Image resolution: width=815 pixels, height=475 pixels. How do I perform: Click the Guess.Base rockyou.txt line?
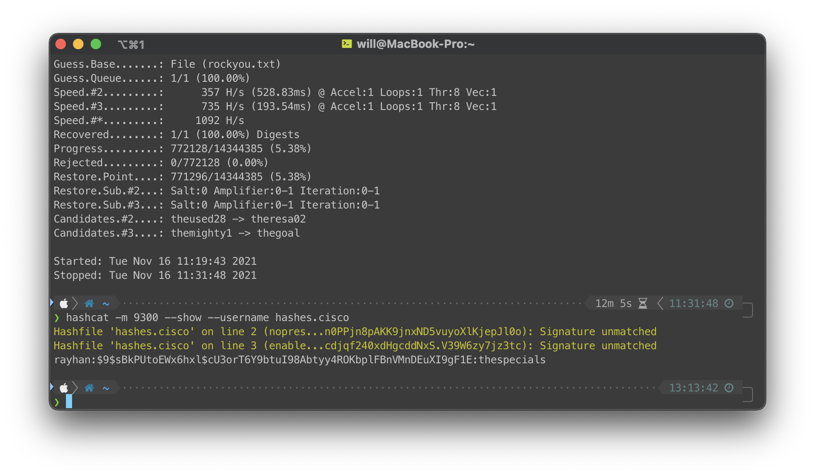[x=167, y=64]
